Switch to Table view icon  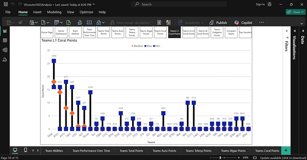[5, 40]
